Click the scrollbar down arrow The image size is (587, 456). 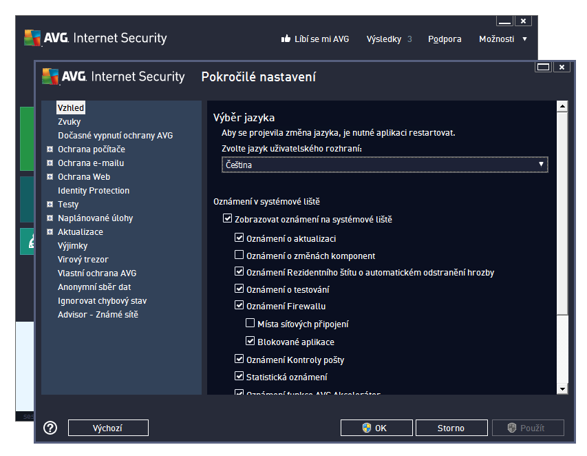[x=562, y=389]
